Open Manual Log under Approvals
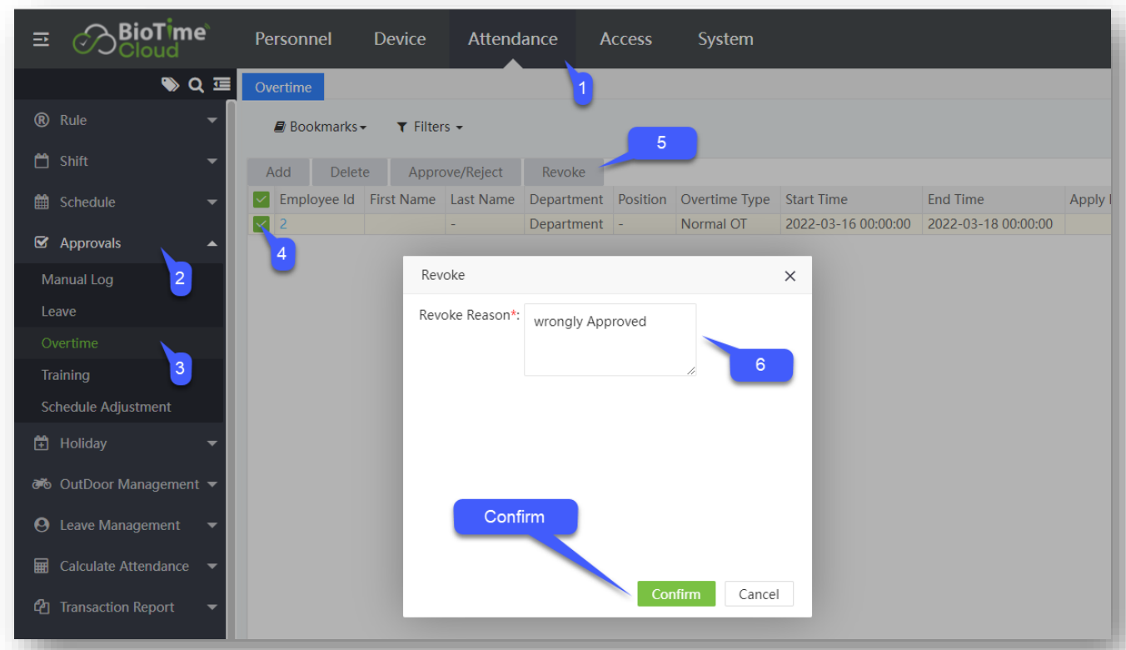1126x650 pixels. pos(77,280)
